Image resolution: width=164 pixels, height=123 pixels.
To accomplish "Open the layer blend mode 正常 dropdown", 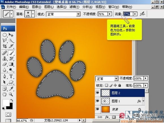I will click(x=116, y=79).
